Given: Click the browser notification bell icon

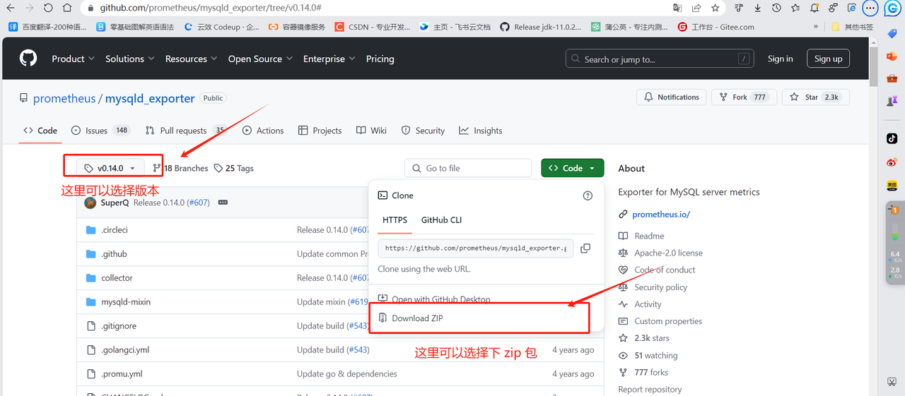Looking at the screenshot, I should (814, 8).
